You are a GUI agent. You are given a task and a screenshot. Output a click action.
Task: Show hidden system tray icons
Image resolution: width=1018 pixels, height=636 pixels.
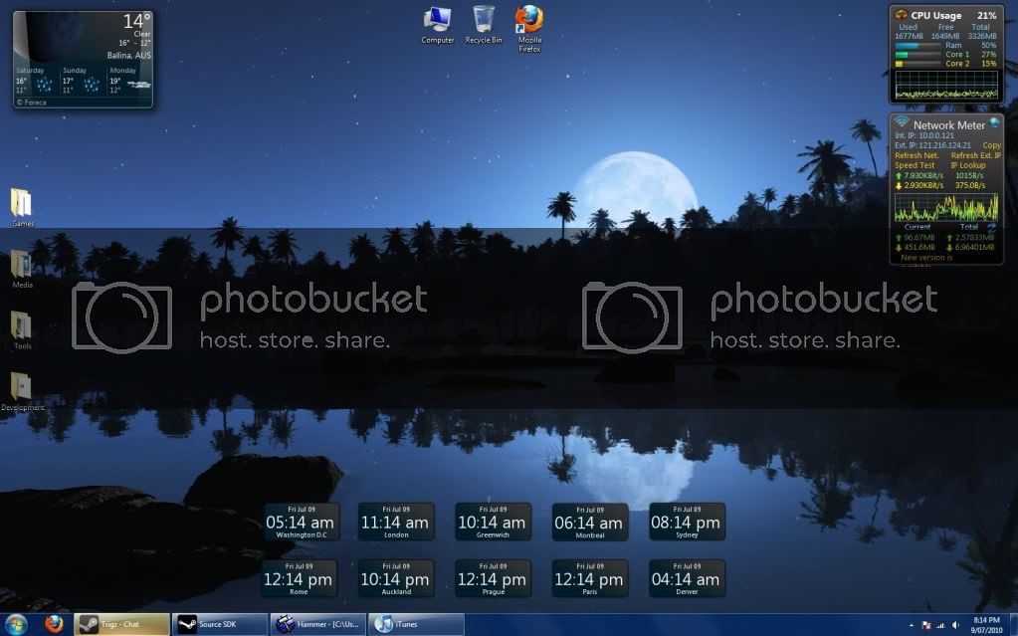pyautogui.click(x=913, y=625)
